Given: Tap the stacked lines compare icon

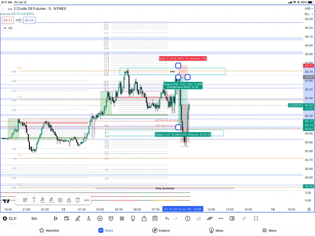Looking at the screenshot, I should [x=210, y=218].
